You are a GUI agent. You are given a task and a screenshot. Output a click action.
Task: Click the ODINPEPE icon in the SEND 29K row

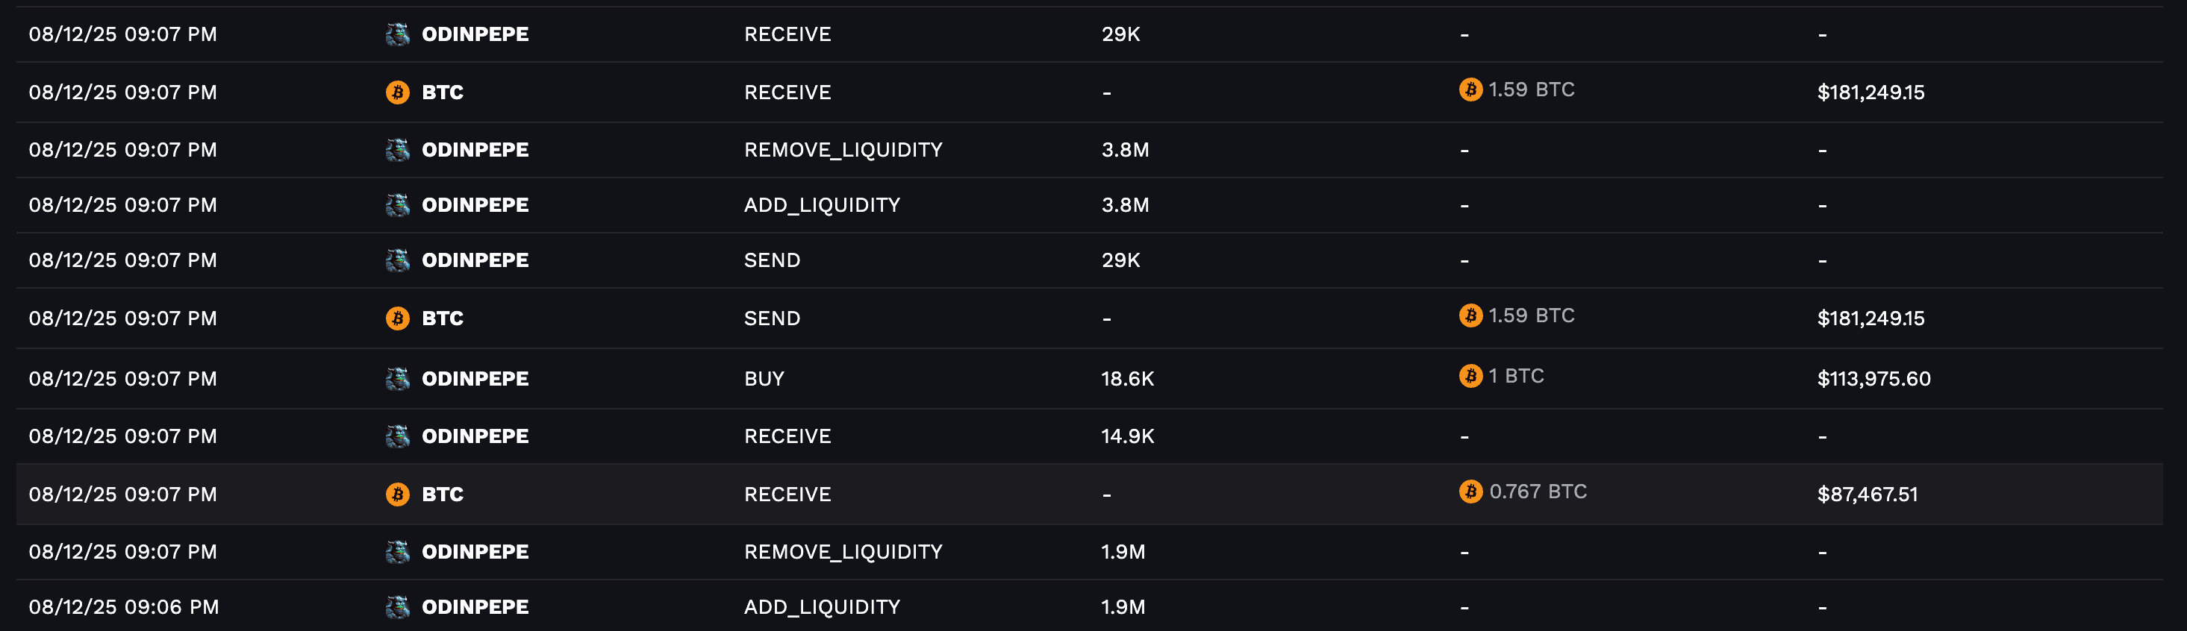[x=397, y=260]
